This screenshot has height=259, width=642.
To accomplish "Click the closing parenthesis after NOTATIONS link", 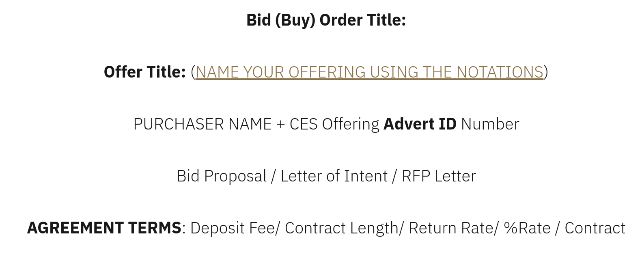I will [546, 72].
